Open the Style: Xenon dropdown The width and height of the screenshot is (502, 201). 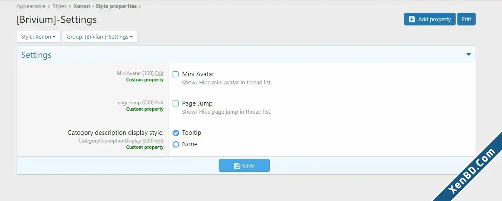coord(38,37)
